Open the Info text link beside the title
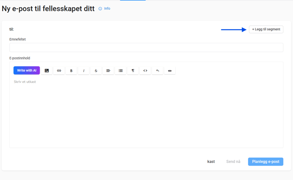 coord(107,9)
